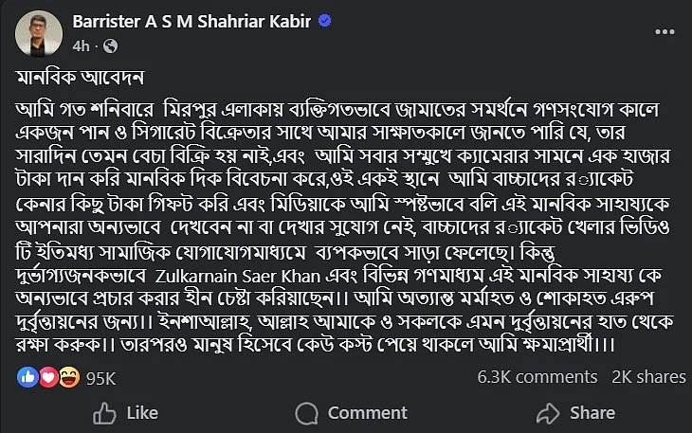Click the globe public-privacy icon

click(110, 45)
